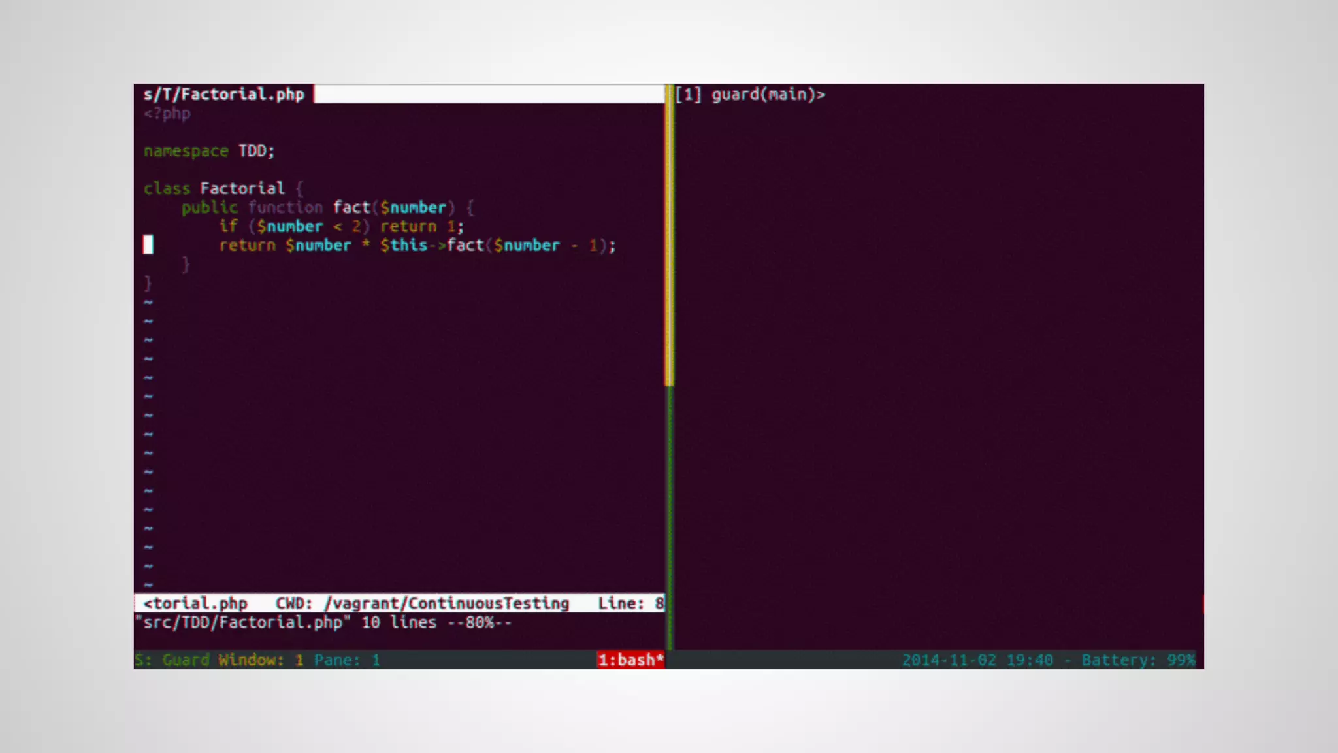Click the <?php opening tag
This screenshot has width=1338, height=753.
point(167,114)
